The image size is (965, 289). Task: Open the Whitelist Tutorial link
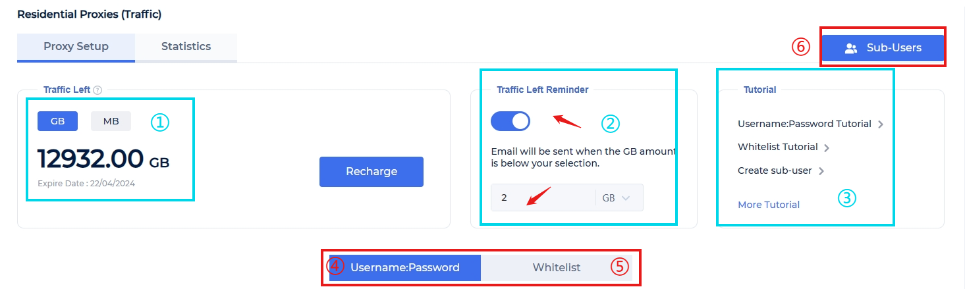(x=777, y=147)
